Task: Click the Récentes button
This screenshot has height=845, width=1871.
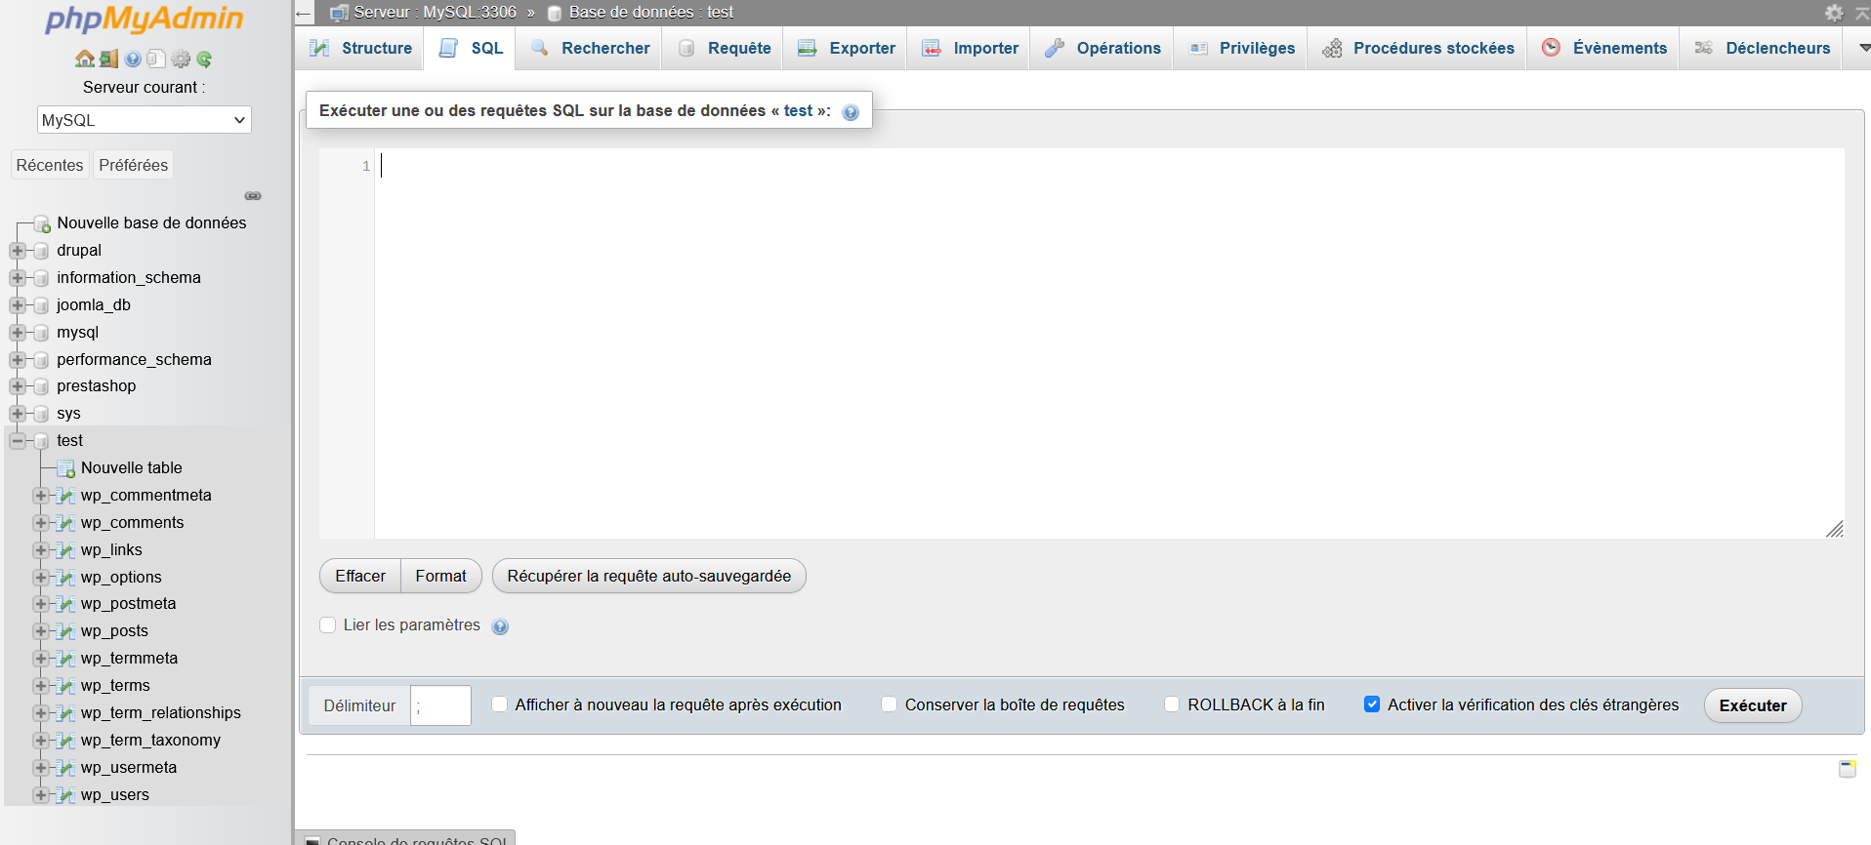Action: tap(50, 165)
